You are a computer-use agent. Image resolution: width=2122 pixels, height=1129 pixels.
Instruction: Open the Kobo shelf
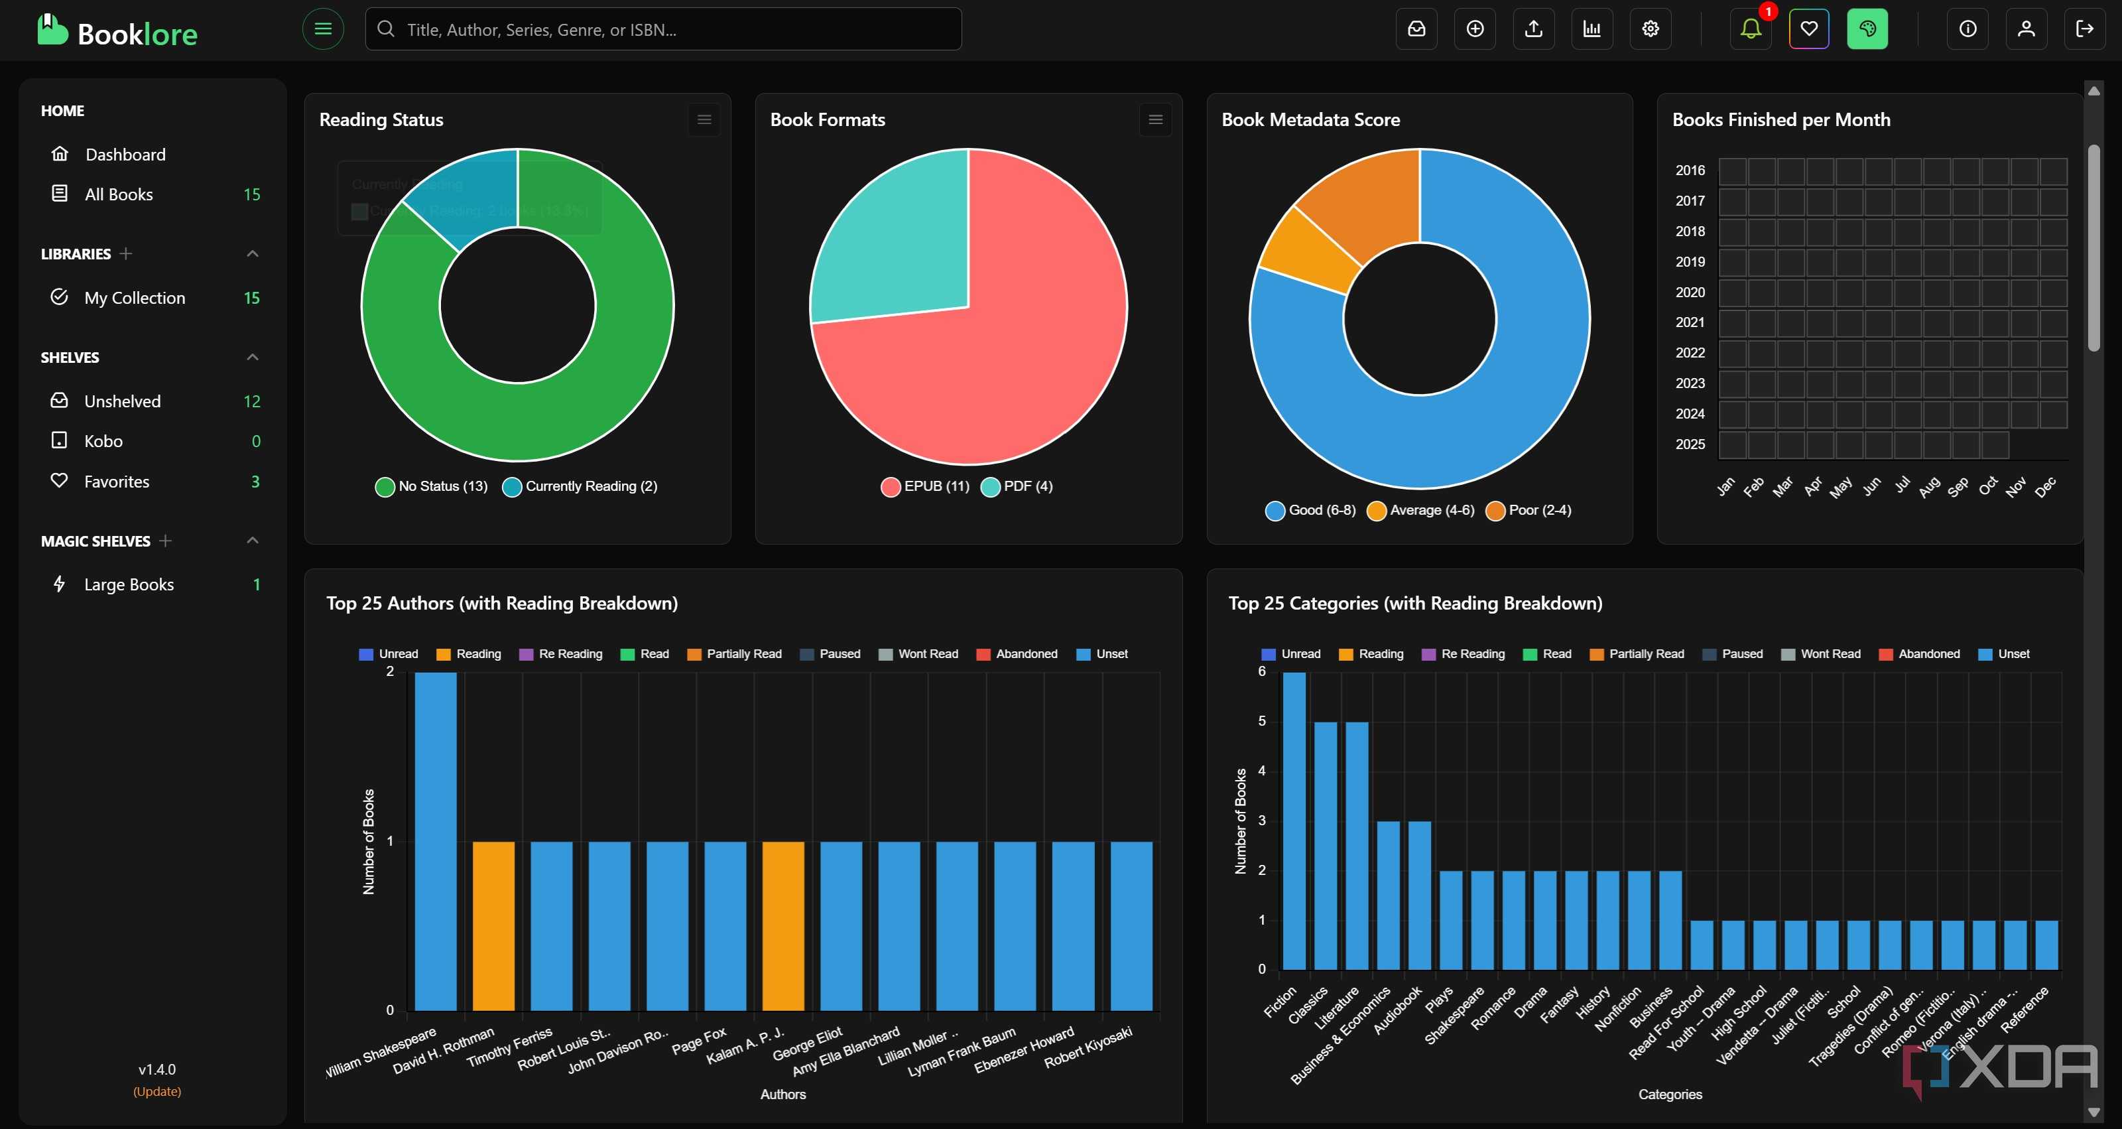(x=153, y=441)
